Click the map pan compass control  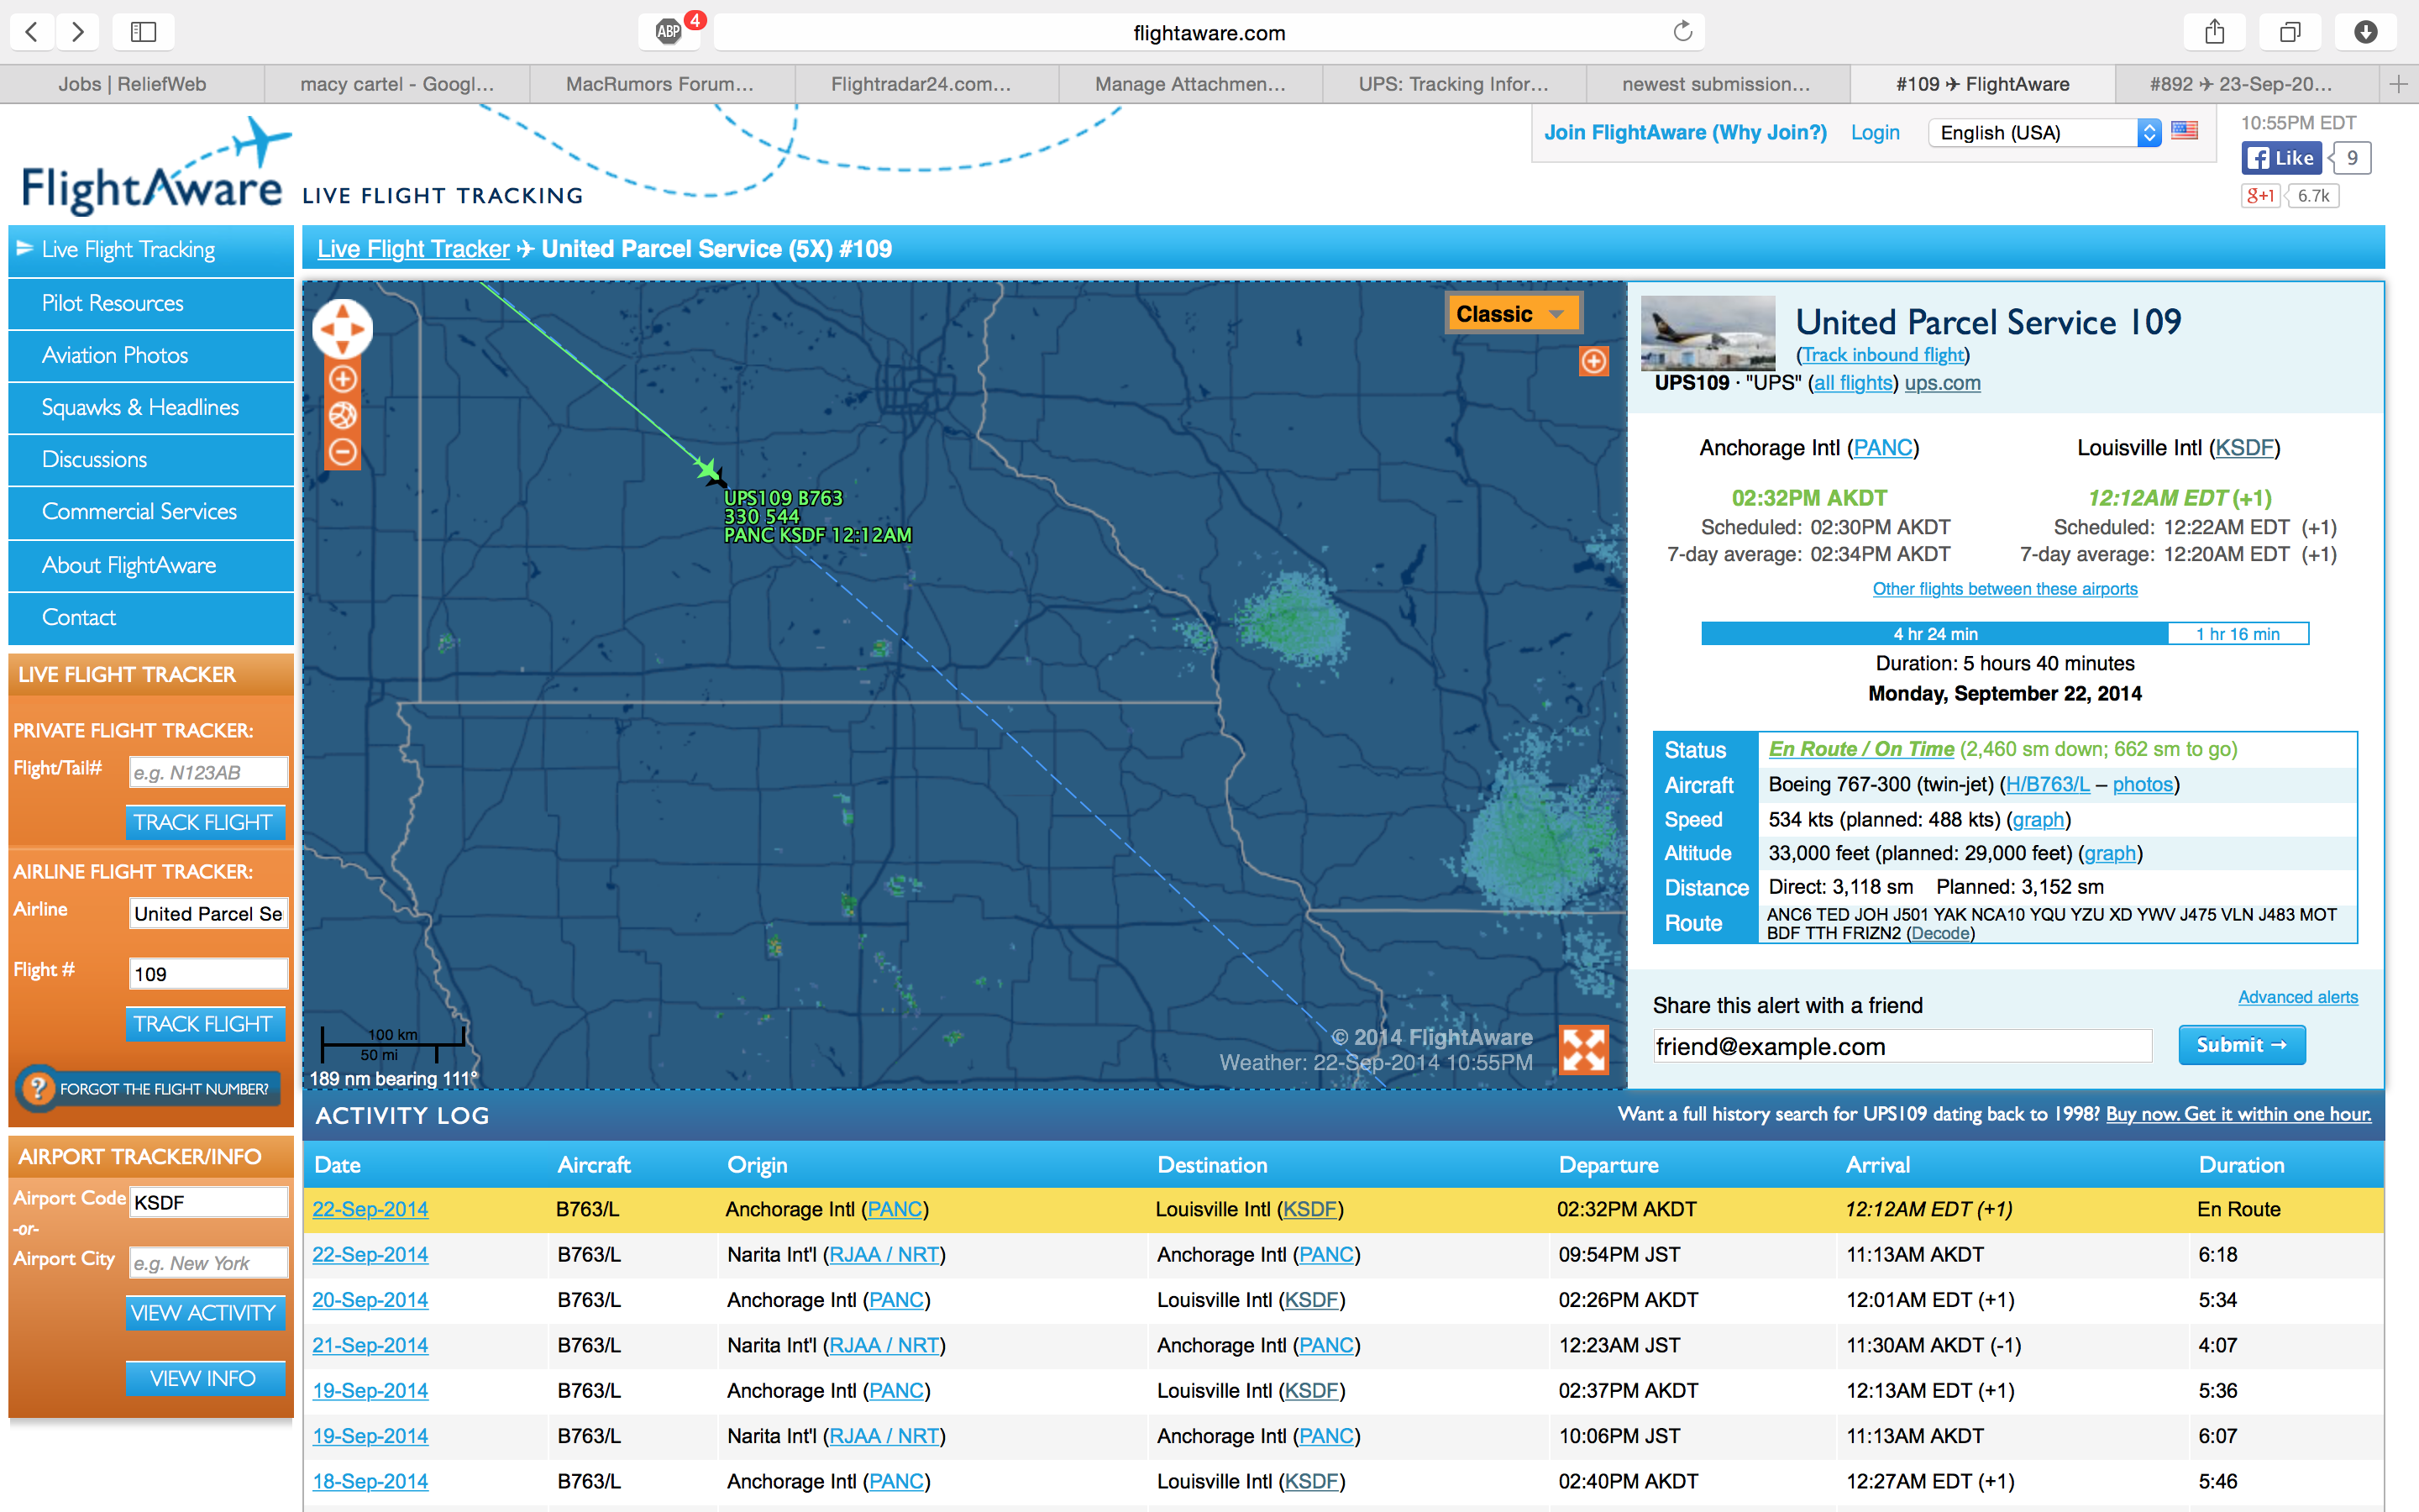[343, 328]
